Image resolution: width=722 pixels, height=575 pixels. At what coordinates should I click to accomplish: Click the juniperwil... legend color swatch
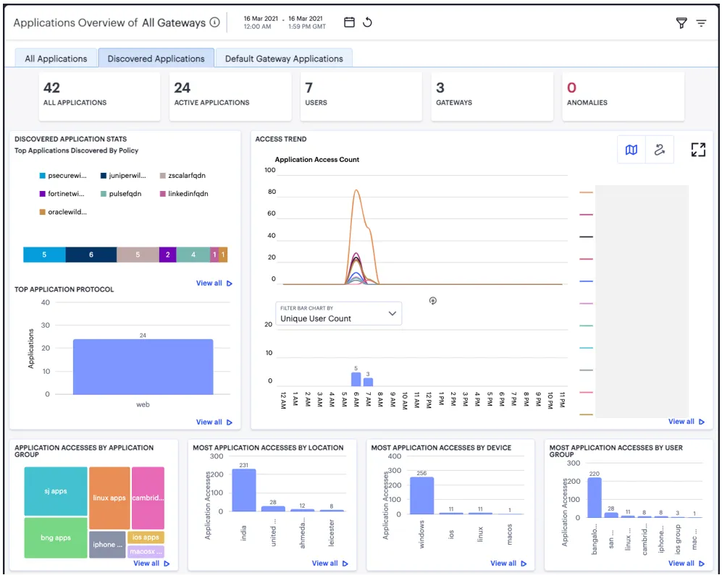click(x=103, y=176)
